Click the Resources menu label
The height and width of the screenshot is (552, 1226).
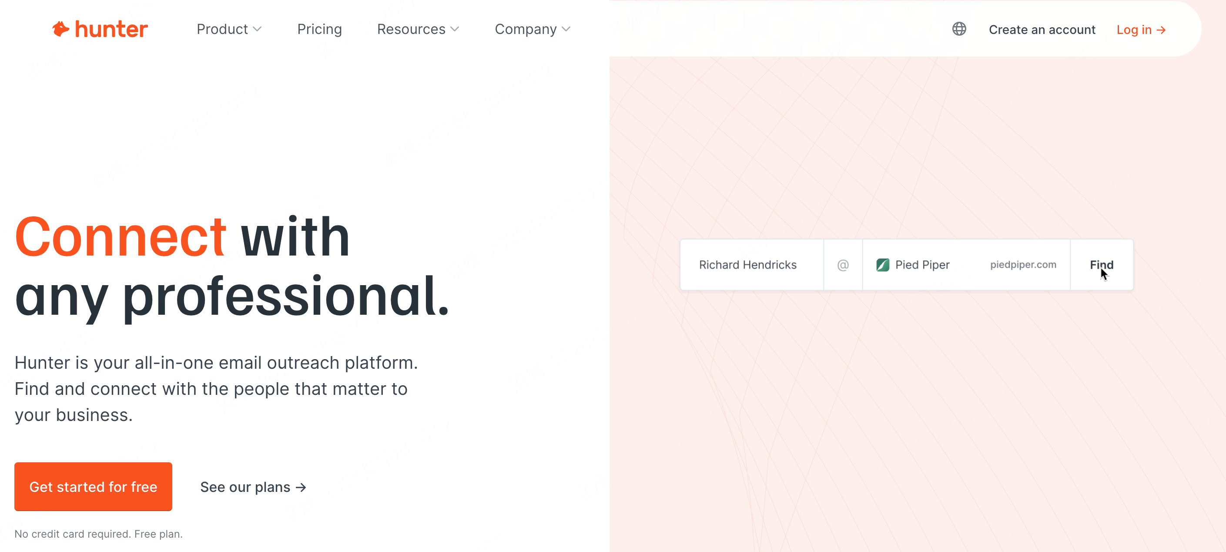coord(411,29)
